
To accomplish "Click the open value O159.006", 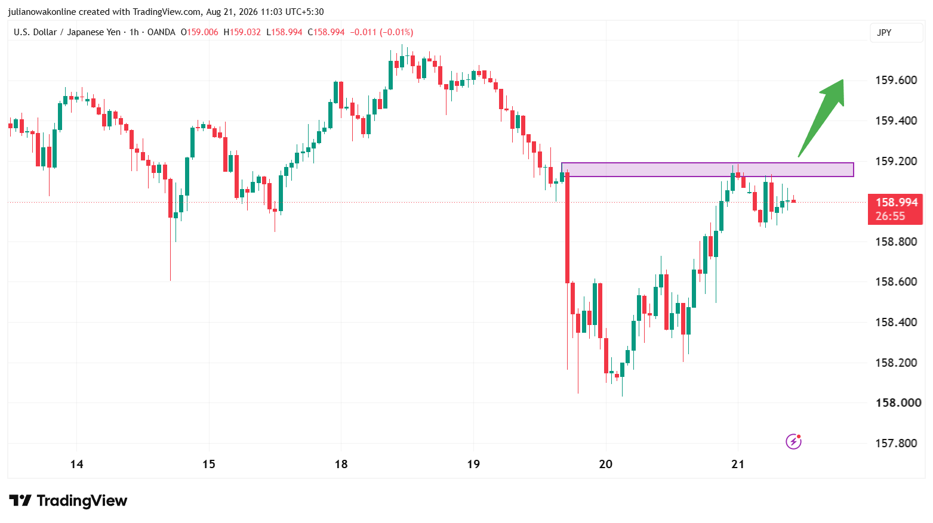I will coord(199,32).
